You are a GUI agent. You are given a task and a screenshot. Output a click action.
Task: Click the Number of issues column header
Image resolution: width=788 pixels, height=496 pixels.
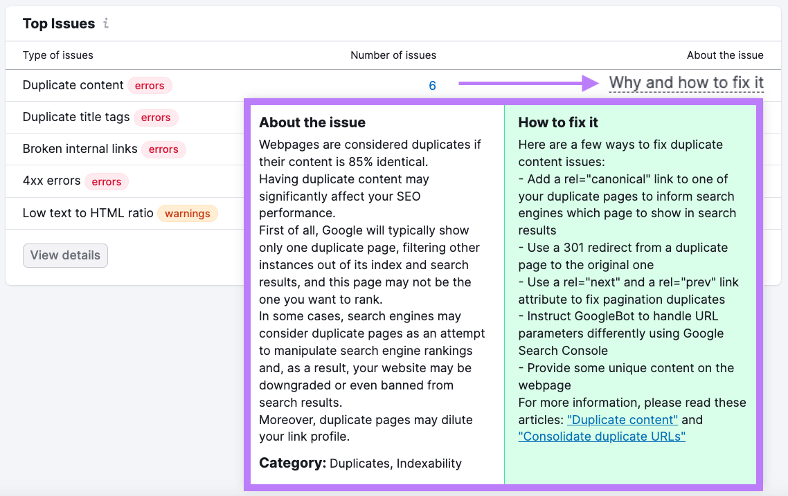(x=393, y=55)
